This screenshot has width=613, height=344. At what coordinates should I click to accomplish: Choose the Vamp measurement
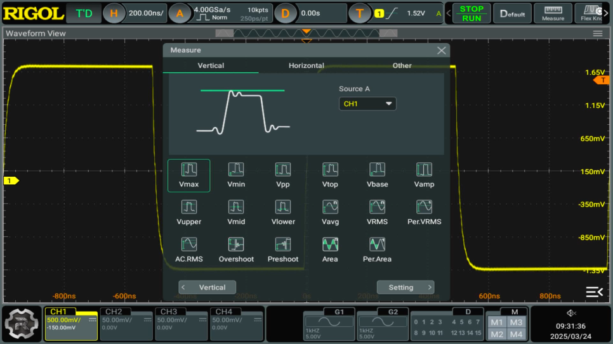[x=424, y=175]
